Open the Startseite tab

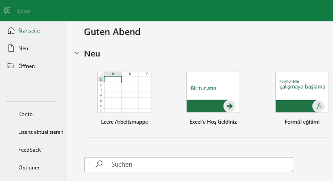[29, 31]
